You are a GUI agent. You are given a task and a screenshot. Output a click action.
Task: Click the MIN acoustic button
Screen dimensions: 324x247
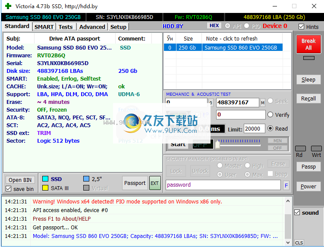pyautogui.click(x=277, y=141)
